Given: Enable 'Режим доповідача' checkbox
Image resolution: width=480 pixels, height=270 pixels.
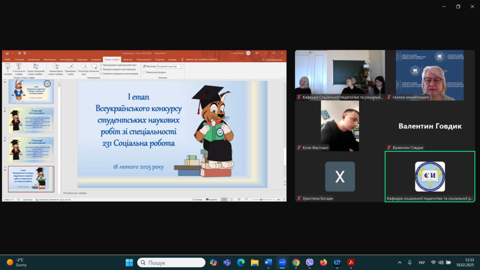Looking at the screenshot, I should (x=144, y=72).
